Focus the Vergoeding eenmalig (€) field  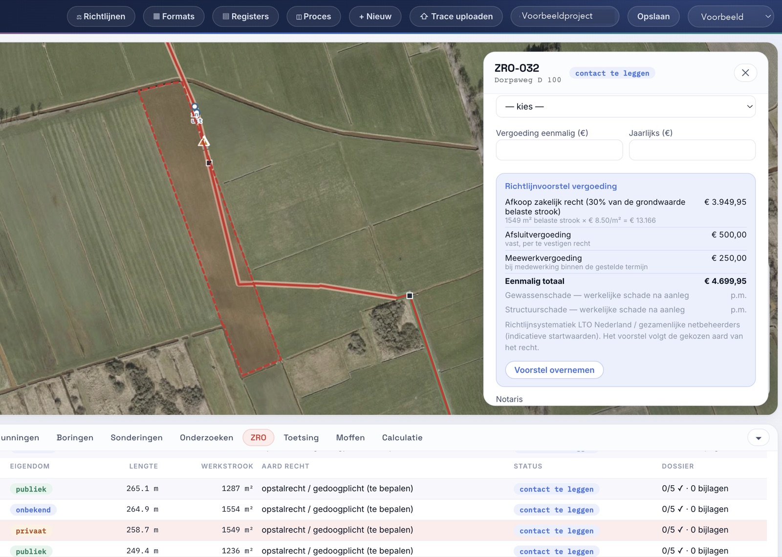click(x=559, y=150)
